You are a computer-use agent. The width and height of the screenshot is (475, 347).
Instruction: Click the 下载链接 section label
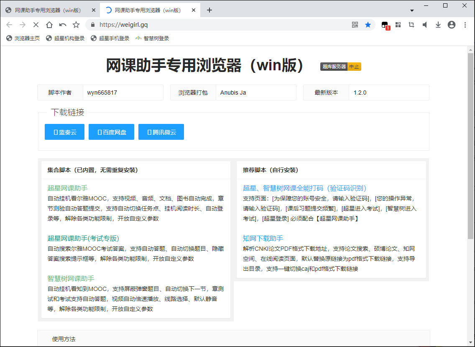coord(68,113)
